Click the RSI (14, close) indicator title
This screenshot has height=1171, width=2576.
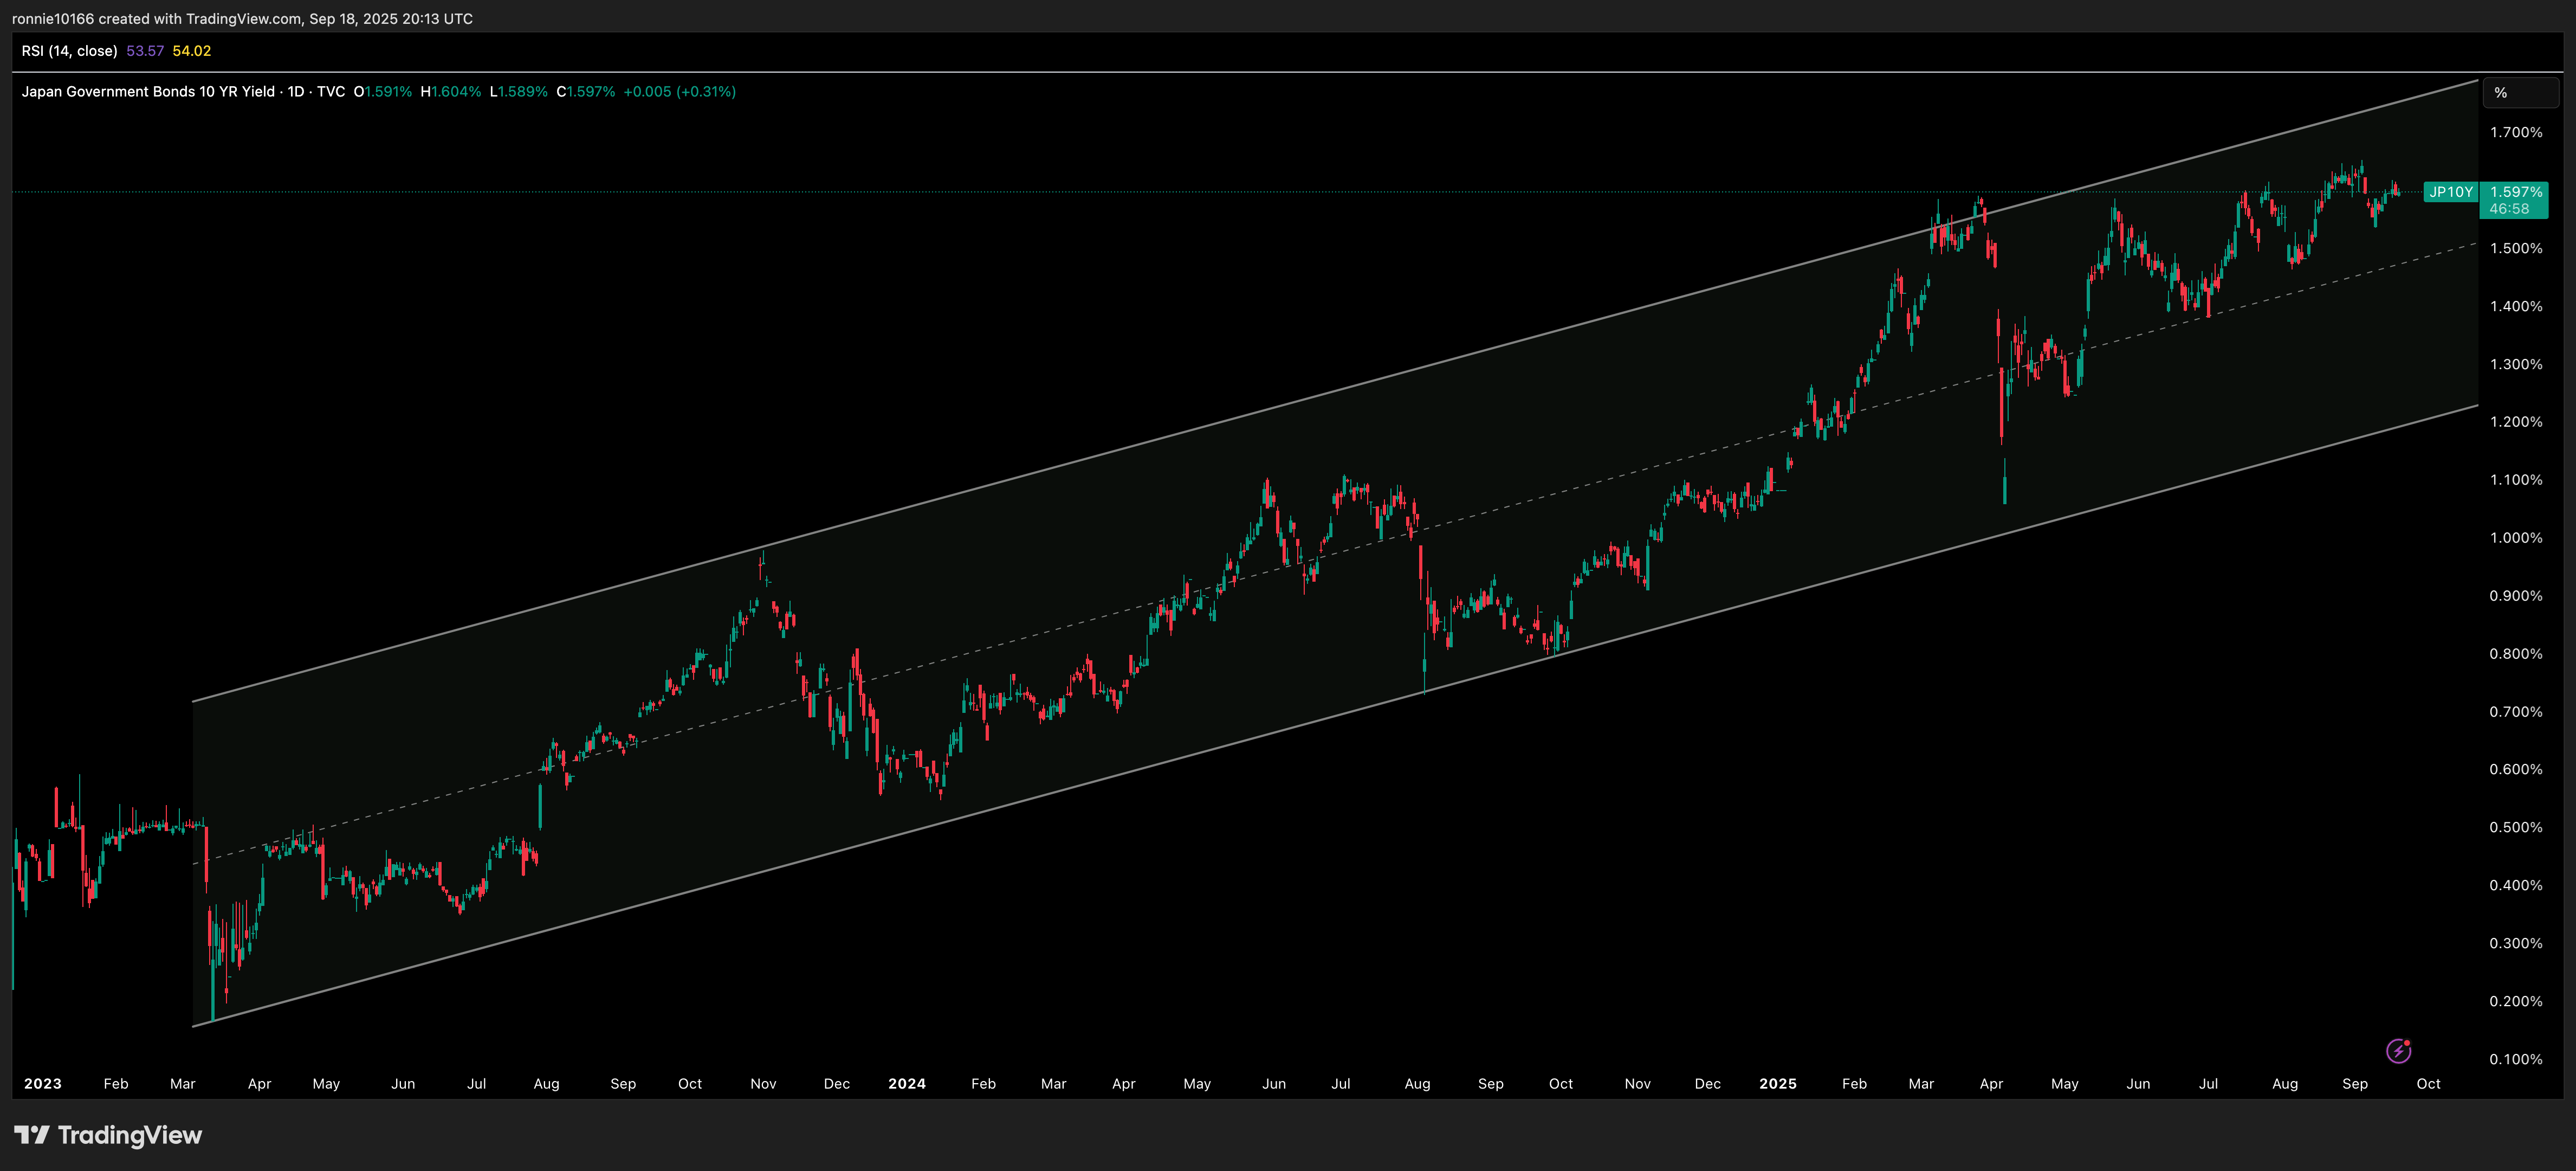(x=69, y=51)
